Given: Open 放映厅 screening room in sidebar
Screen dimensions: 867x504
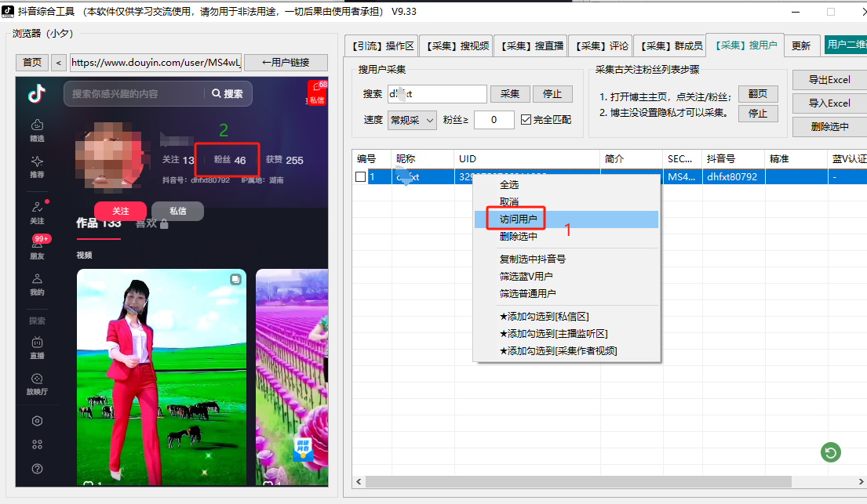Looking at the screenshot, I should click(x=37, y=383).
